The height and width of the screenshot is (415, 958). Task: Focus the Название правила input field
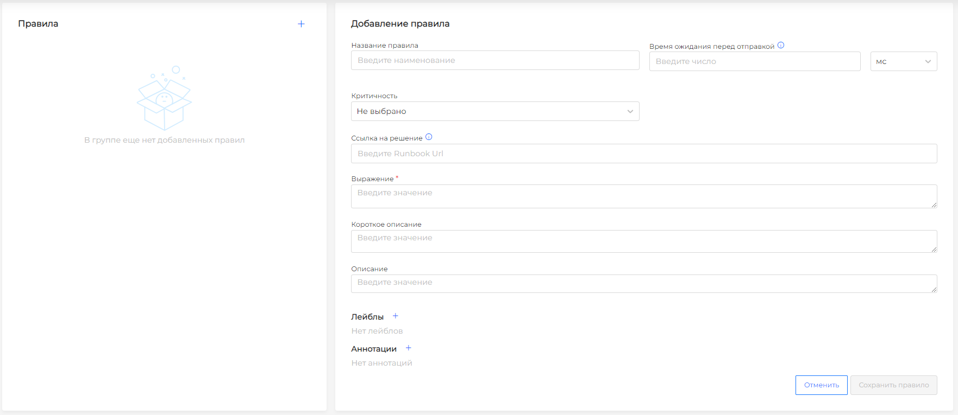[x=494, y=60]
